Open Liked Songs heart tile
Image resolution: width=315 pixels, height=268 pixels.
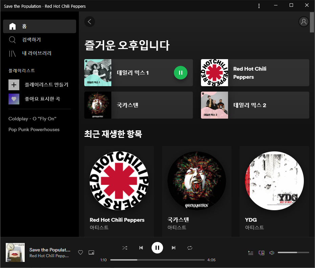click(x=14, y=99)
